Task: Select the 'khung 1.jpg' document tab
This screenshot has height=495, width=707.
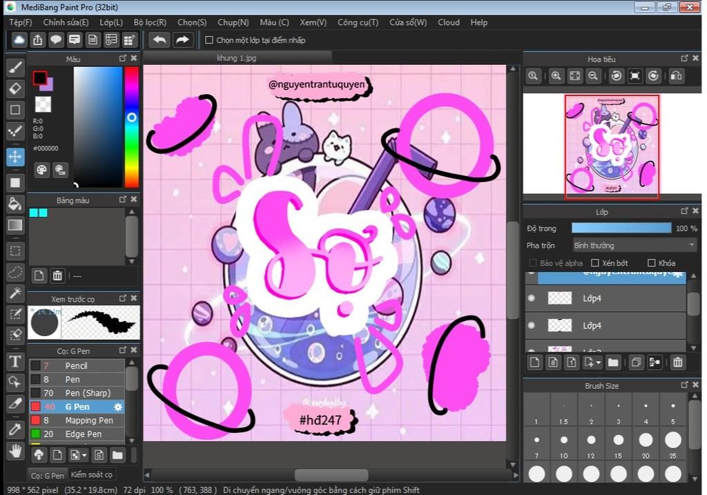Action: (237, 58)
